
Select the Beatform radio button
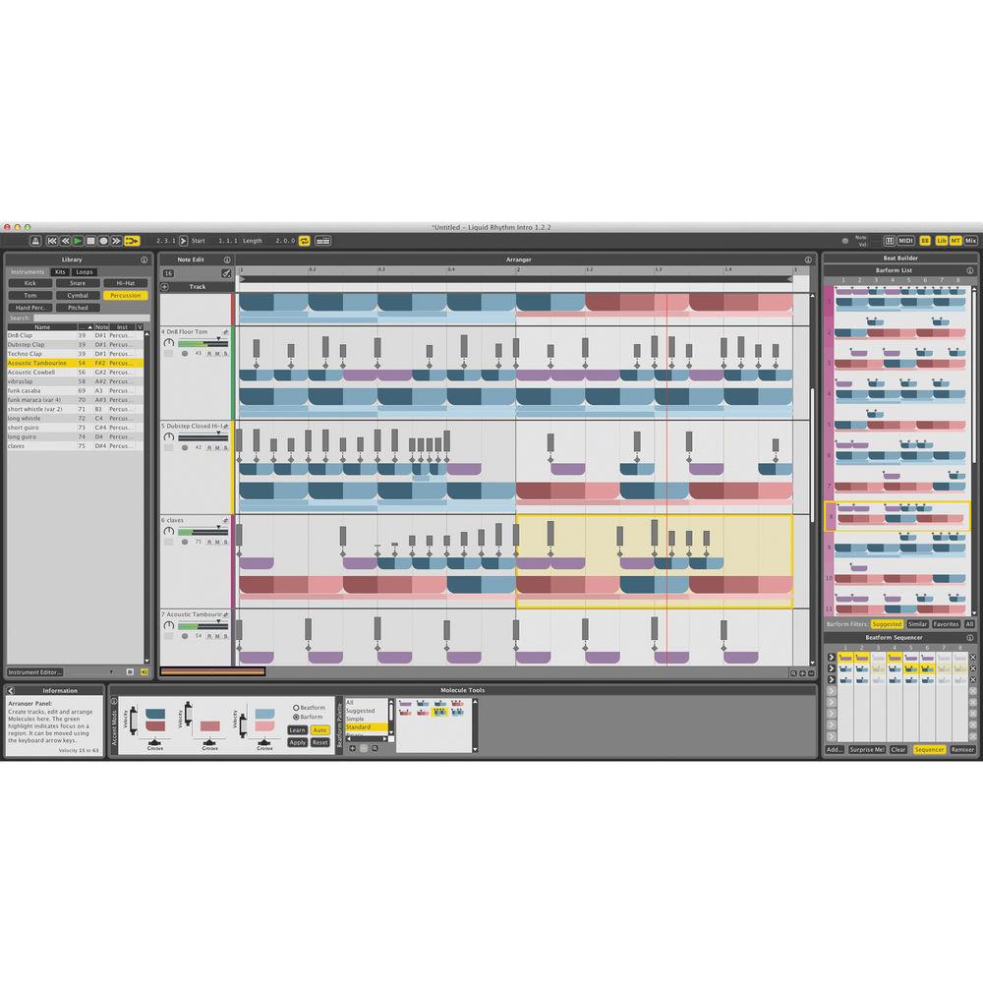[297, 707]
